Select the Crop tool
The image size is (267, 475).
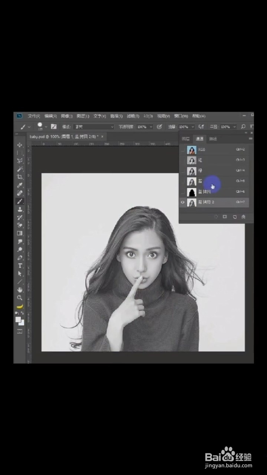(20, 177)
